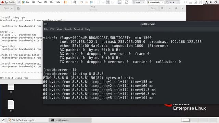Click the VMware Workstation logo icon
The height and width of the screenshot is (123, 219).
23,2
